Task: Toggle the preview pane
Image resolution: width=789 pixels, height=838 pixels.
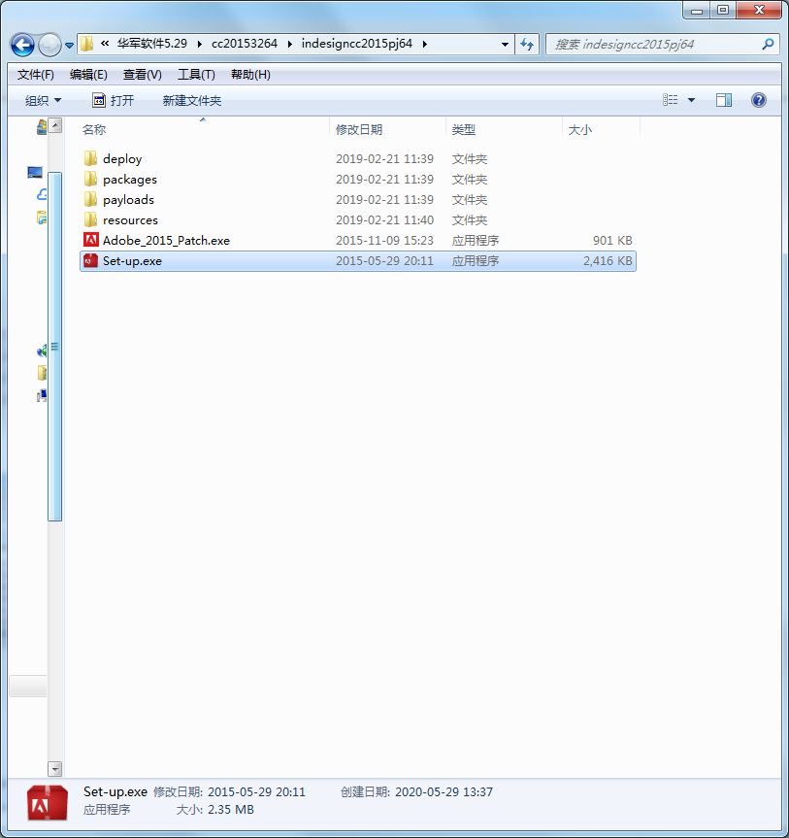Action: 724,100
